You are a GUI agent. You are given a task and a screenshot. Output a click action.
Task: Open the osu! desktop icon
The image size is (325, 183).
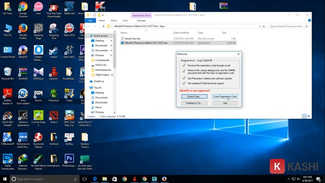[39, 8]
